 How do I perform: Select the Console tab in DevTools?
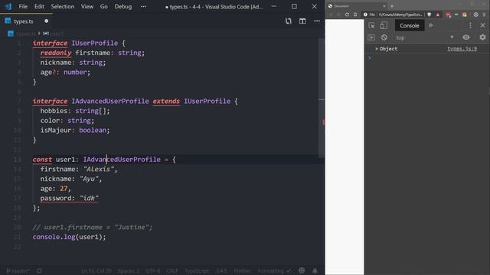(410, 25)
